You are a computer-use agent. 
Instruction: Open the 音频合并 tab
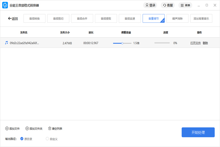tap(82, 18)
